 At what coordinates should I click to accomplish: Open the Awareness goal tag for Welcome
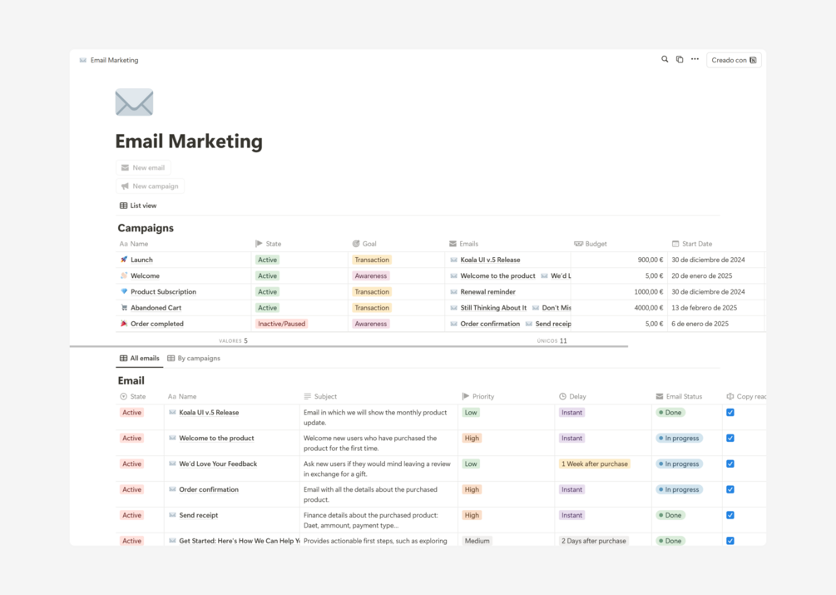pos(370,275)
